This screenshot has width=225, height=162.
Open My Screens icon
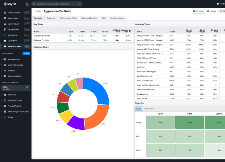pos(5,35)
